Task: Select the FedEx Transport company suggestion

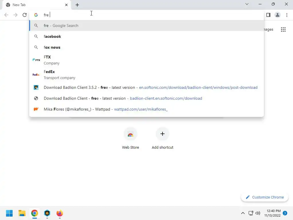Action: tap(146, 75)
